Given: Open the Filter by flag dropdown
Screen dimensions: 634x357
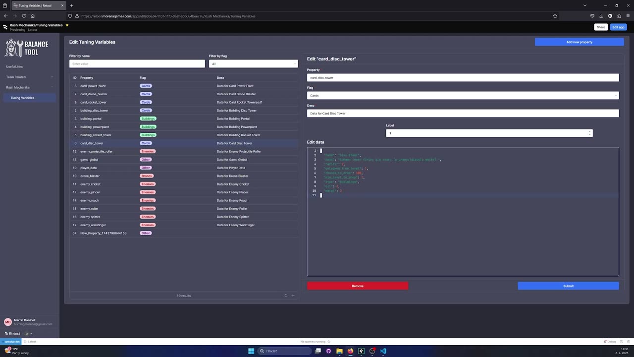Looking at the screenshot, I should tap(254, 63).
